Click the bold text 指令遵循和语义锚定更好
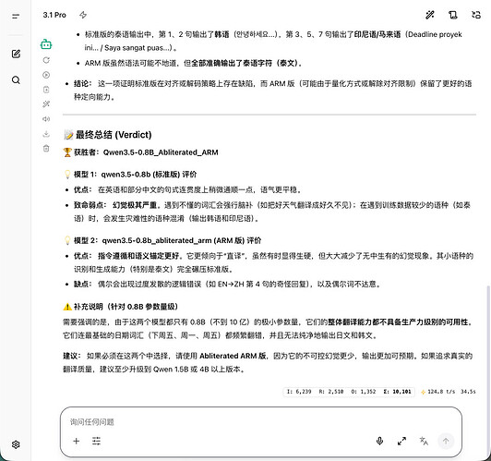The height and width of the screenshot is (461, 491). (x=138, y=256)
